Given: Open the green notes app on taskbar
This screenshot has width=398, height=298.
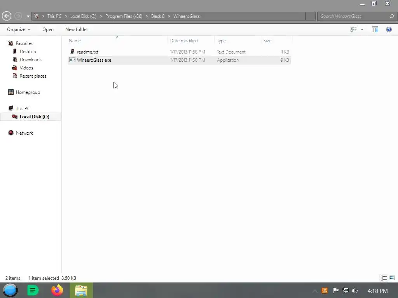Looking at the screenshot, I should tap(33, 290).
